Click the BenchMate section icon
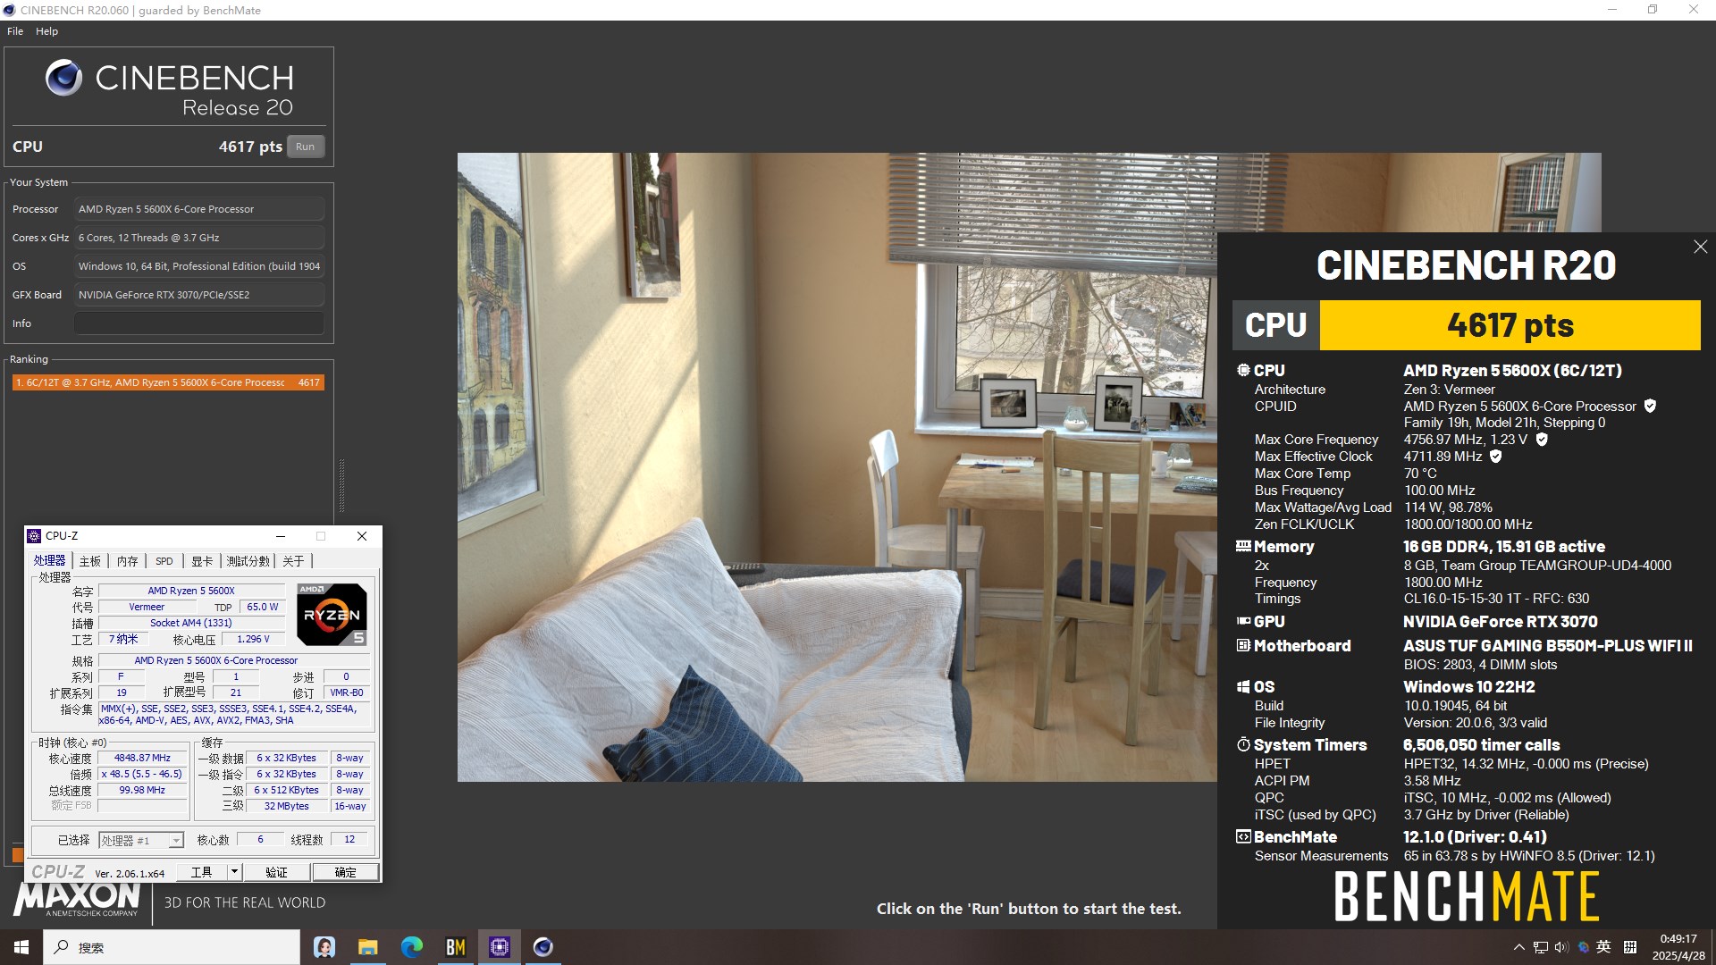This screenshot has height=965, width=1716. click(1243, 836)
